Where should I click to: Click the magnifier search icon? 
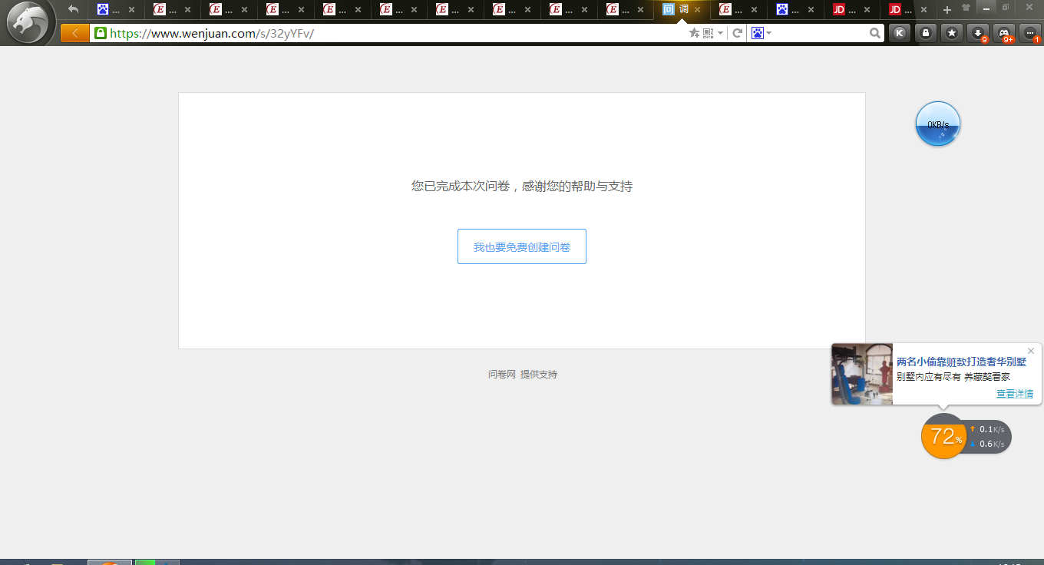875,33
